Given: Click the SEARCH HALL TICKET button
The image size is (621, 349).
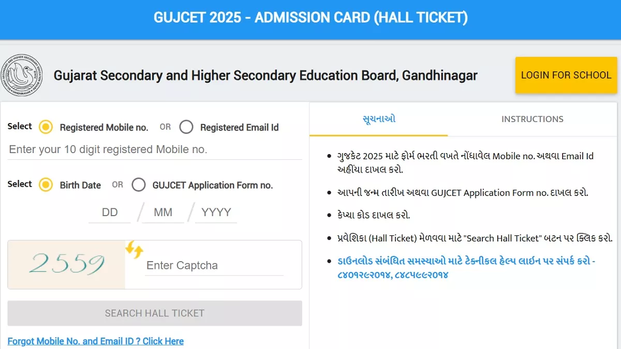Looking at the screenshot, I should click(x=155, y=313).
